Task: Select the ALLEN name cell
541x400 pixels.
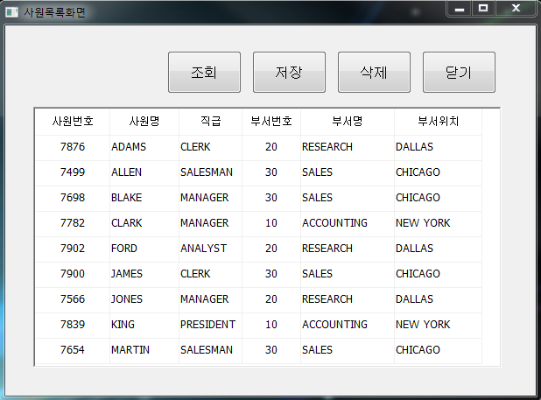Action: pos(144,172)
